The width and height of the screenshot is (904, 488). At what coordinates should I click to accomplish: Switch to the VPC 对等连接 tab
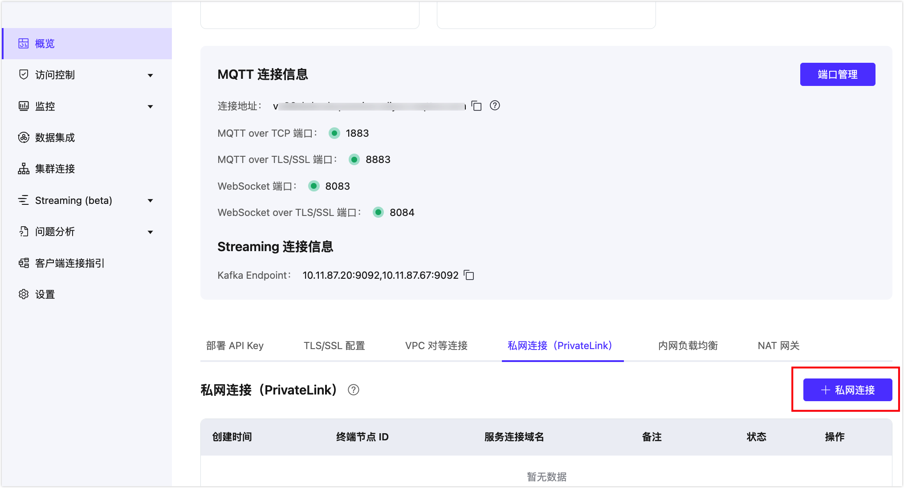(436, 346)
